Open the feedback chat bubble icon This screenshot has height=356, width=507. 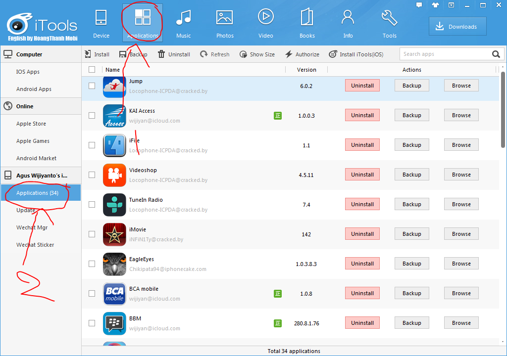(x=419, y=5)
